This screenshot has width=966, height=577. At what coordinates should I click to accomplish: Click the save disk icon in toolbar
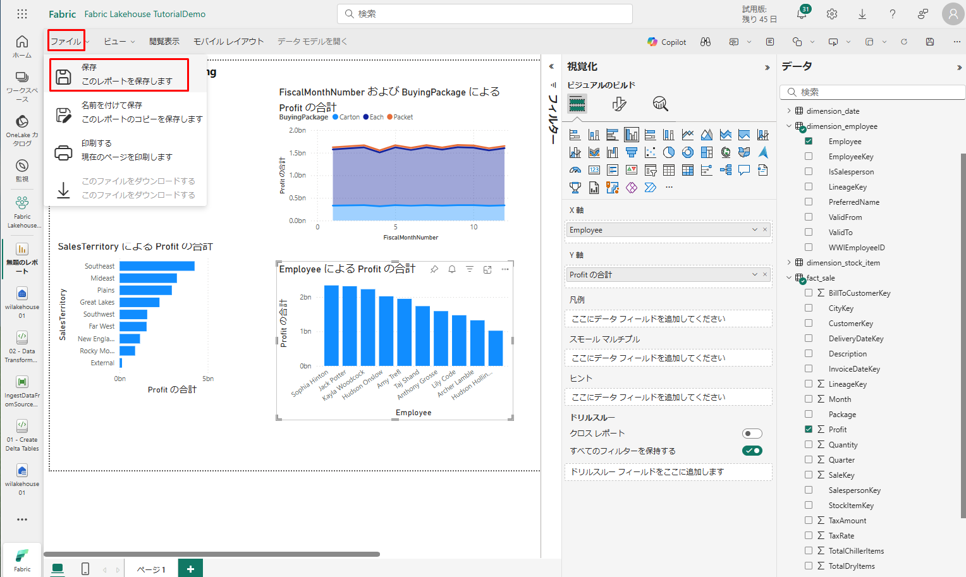coord(930,42)
